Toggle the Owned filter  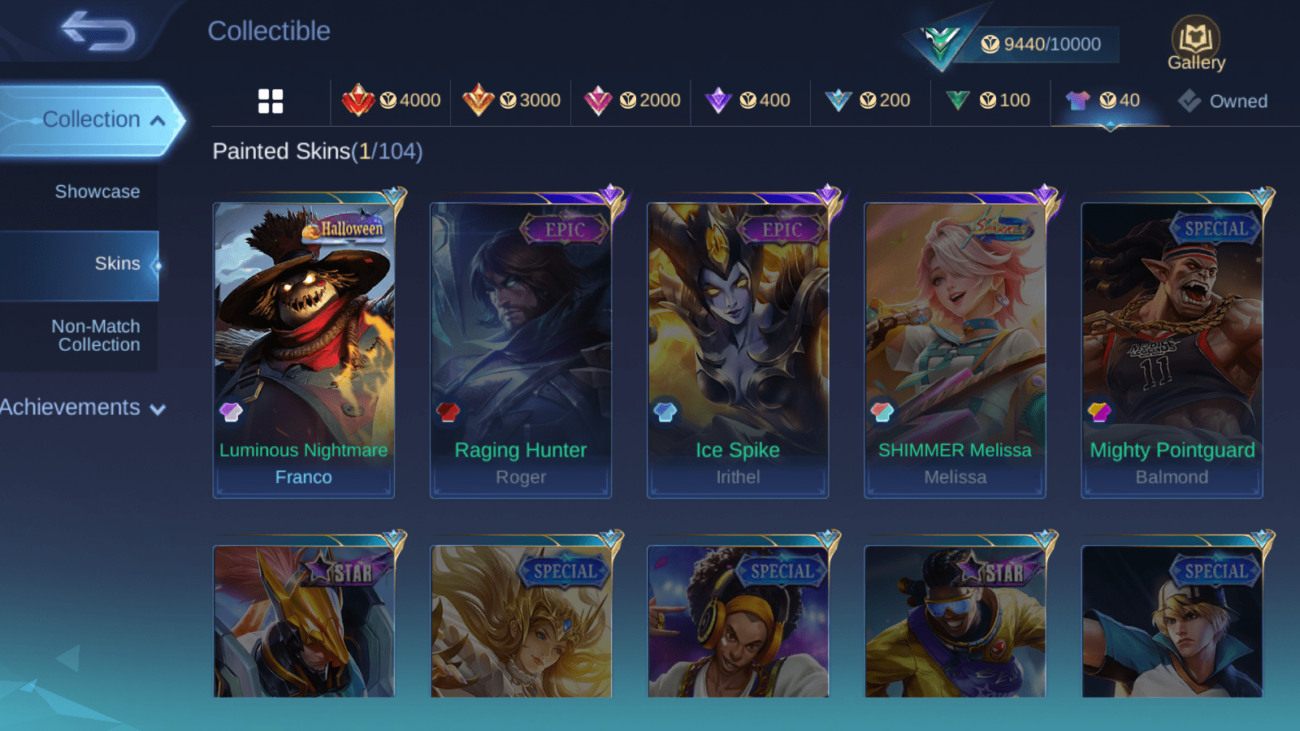[x=1223, y=102]
